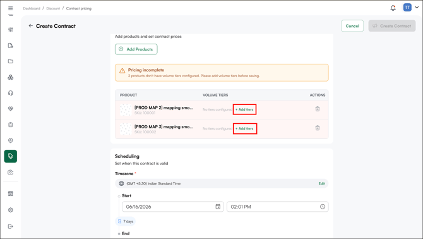Click the Scheduling section heading

[127, 156]
